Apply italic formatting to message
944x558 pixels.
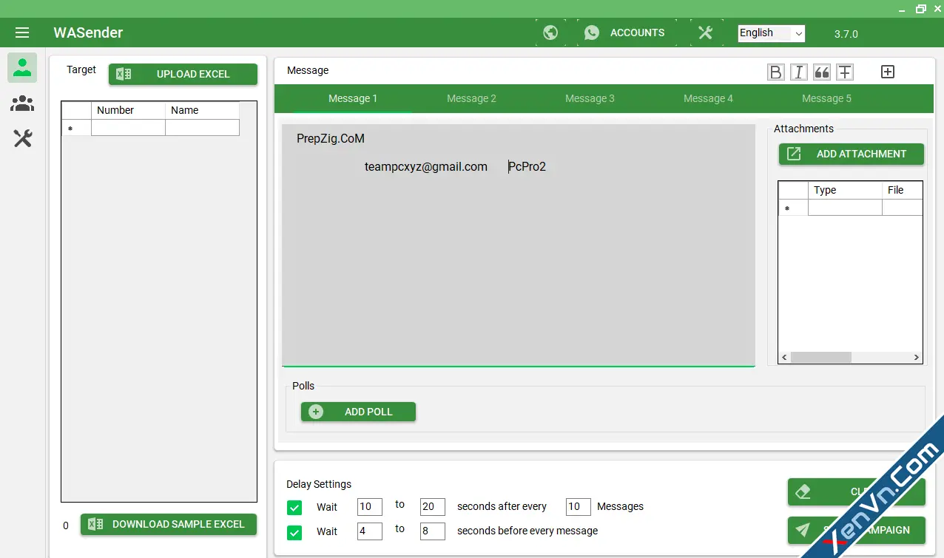click(x=798, y=72)
